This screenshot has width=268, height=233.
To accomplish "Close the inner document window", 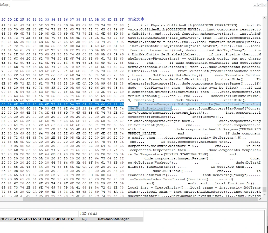I will tap(264, 5).
